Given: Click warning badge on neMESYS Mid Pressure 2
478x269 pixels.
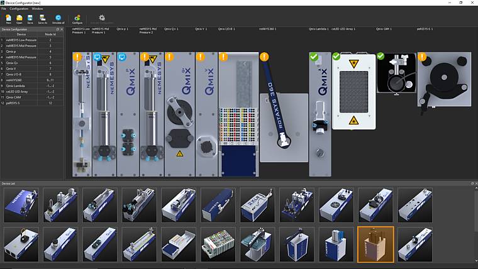Looking at the screenshot, I should tap(145, 57).
